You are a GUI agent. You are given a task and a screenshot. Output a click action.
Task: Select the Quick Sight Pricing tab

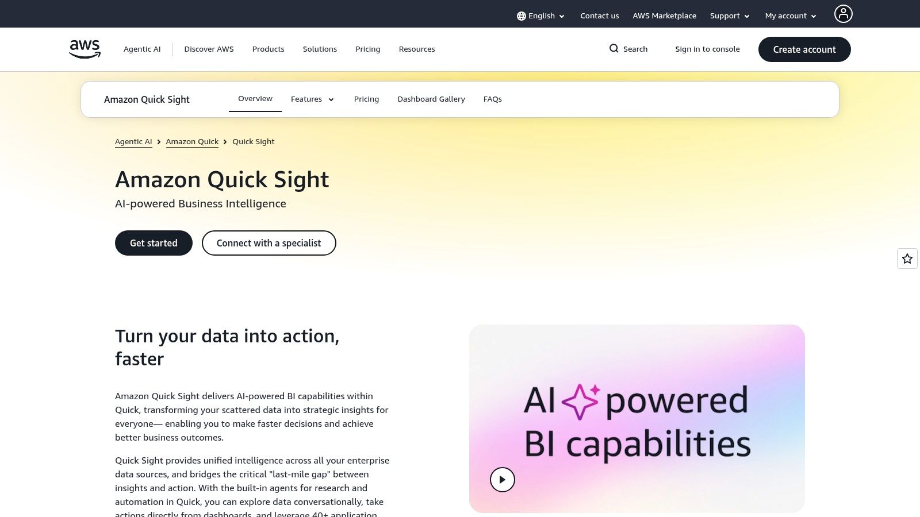coord(366,99)
